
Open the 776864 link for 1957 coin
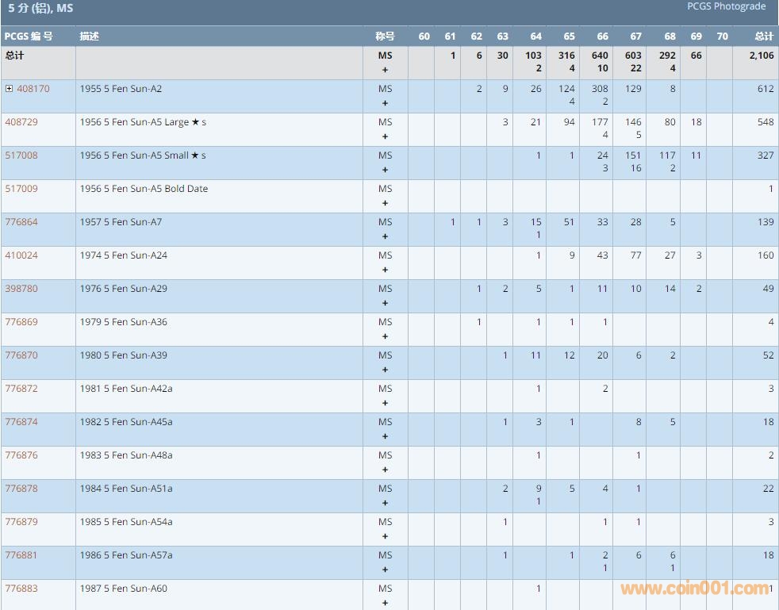21,222
